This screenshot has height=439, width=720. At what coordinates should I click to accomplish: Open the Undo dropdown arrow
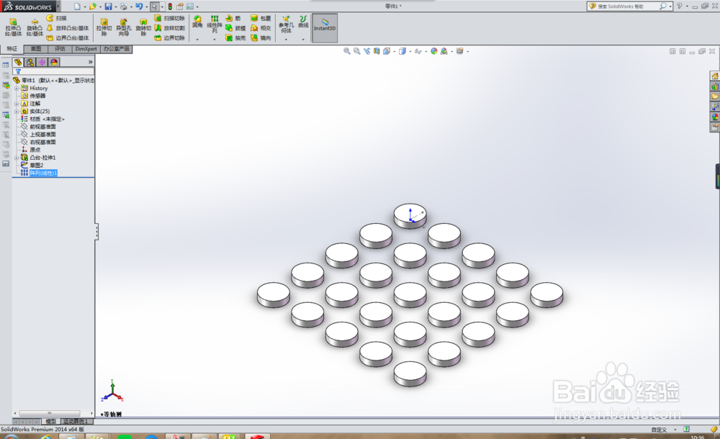[x=146, y=7]
